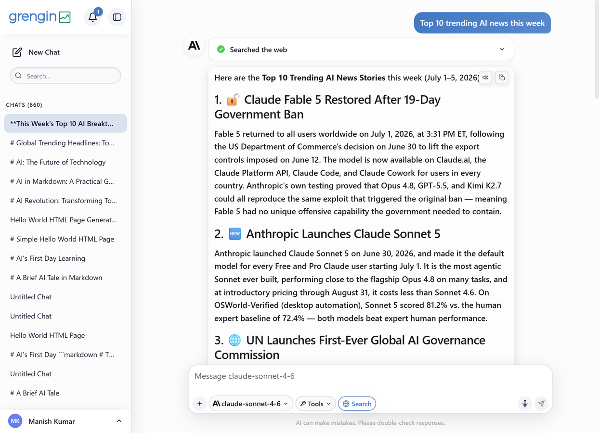Focus the Message claude-sonnet-4-6 input box

tap(370, 376)
